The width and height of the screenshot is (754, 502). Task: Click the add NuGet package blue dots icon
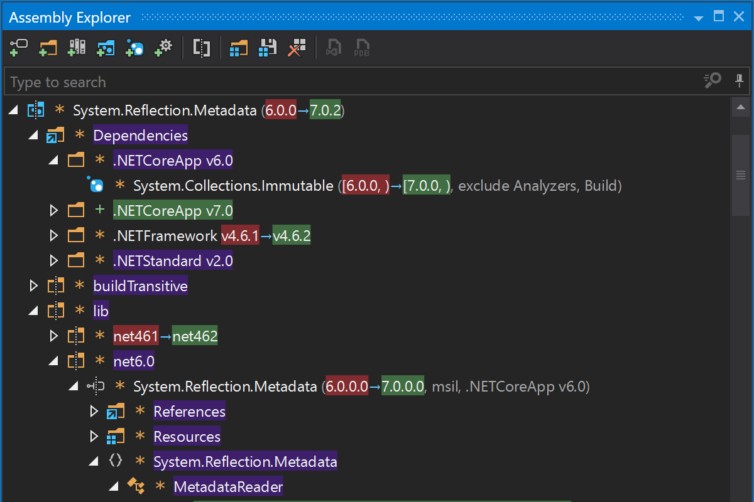pos(134,48)
